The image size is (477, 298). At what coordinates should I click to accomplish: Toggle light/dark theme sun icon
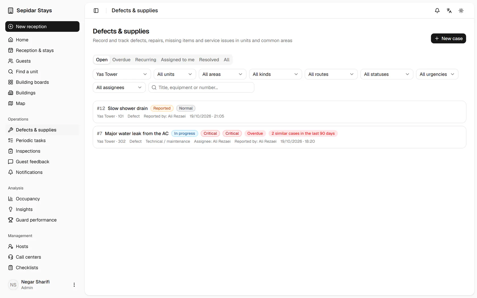461,11
